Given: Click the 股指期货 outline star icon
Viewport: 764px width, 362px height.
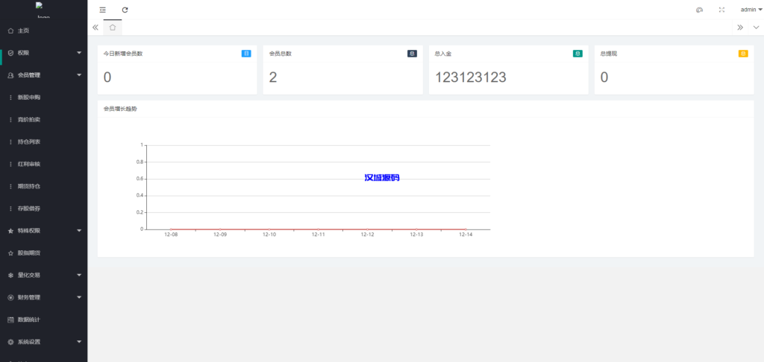Looking at the screenshot, I should pyautogui.click(x=10, y=253).
